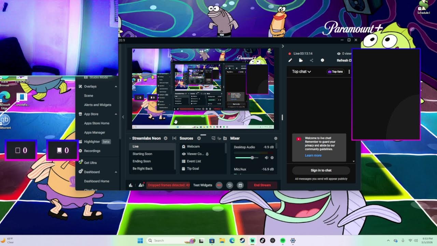Screen dimensions: 437x246
Task: Click the schedule stream calendar icon
Action: (240, 185)
